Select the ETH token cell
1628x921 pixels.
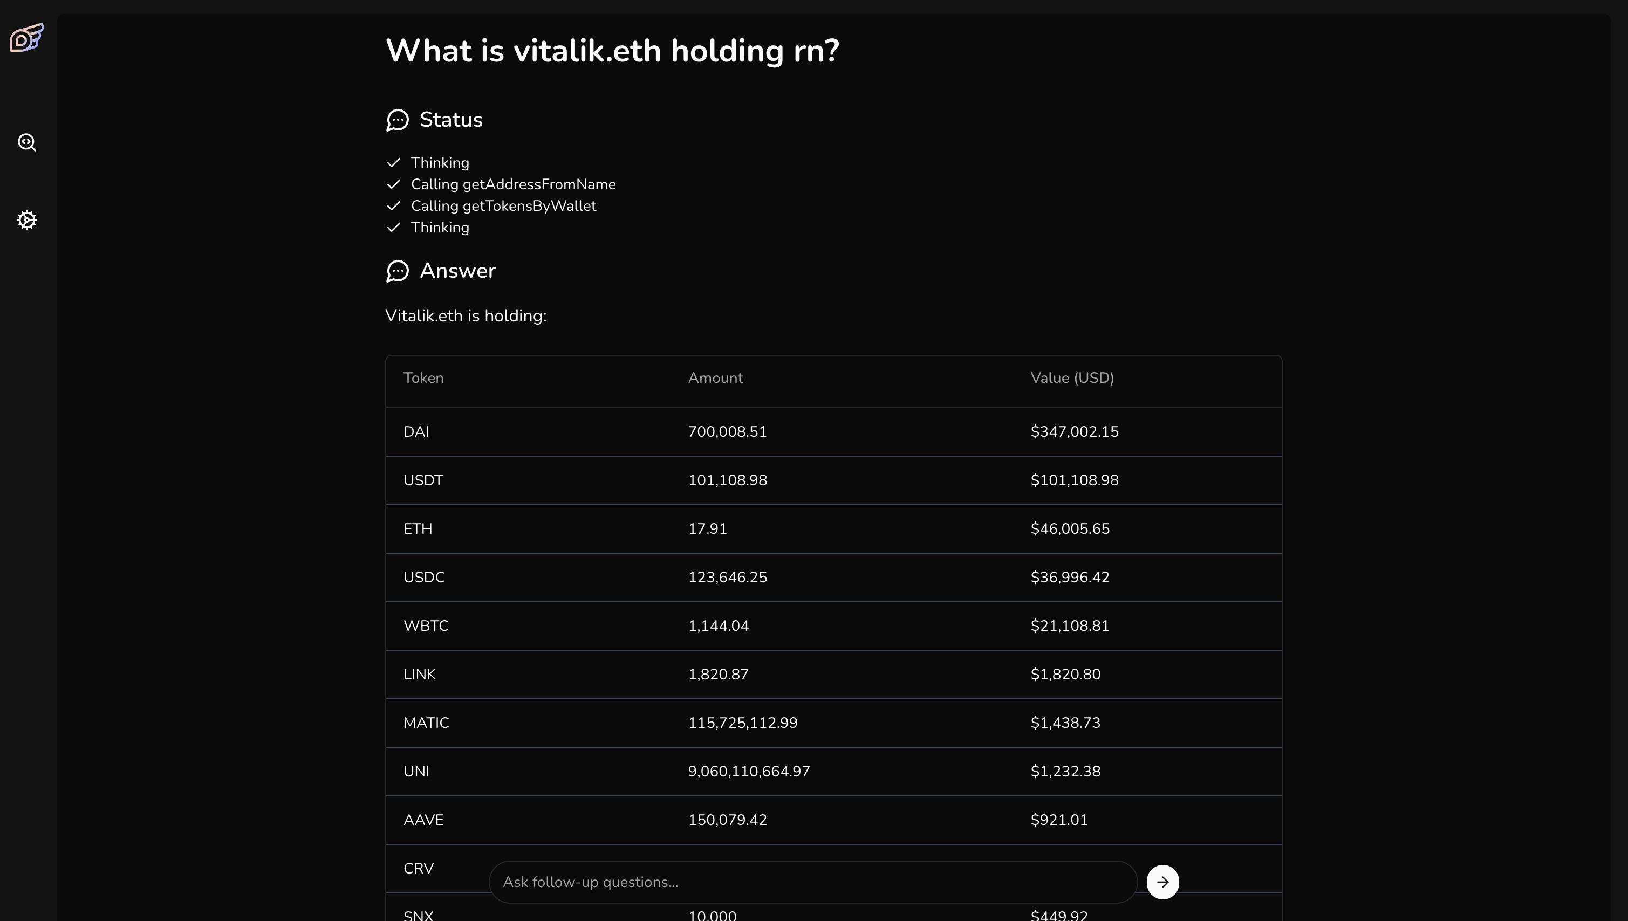point(418,529)
